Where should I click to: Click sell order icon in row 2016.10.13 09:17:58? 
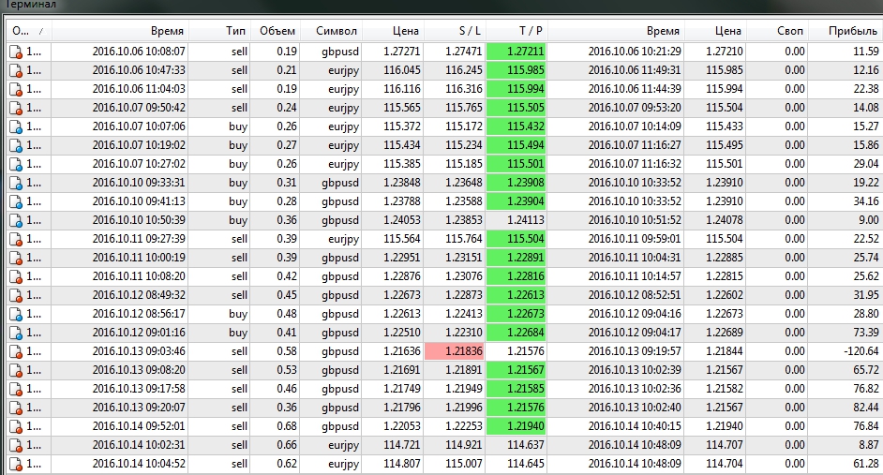click(15, 390)
